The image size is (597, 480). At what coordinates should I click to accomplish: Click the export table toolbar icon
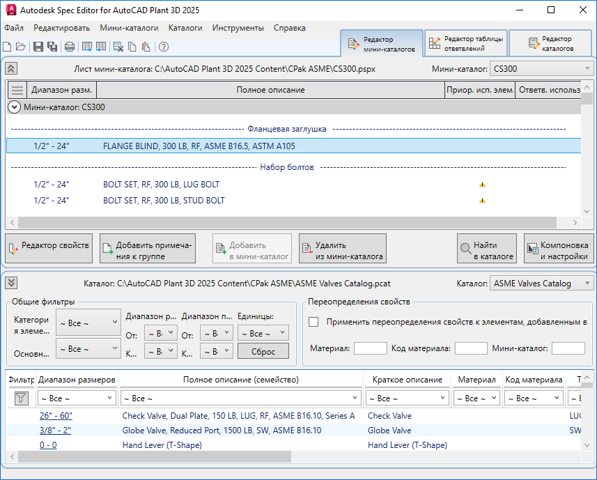tap(87, 47)
